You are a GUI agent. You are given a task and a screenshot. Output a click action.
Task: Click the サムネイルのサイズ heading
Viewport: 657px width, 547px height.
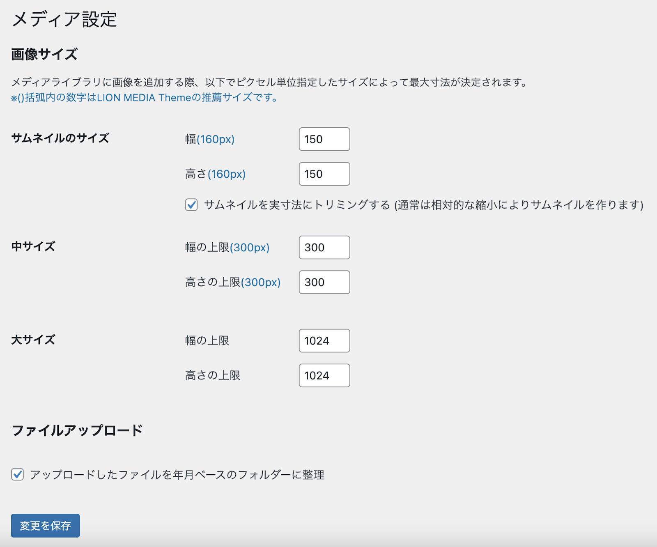click(x=60, y=138)
